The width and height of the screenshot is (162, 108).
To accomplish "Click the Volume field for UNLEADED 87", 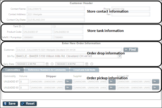I will tap(24, 82).
